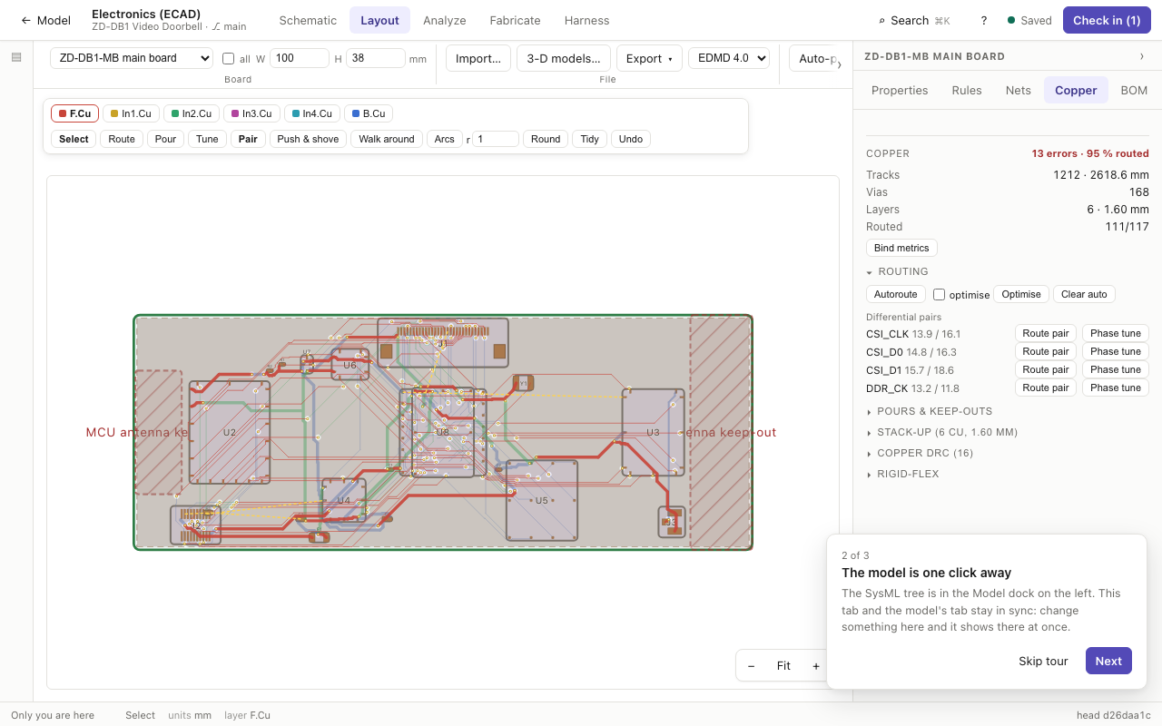The image size is (1162, 726).
Task: Expand the Stack-up section
Action: 941,432
